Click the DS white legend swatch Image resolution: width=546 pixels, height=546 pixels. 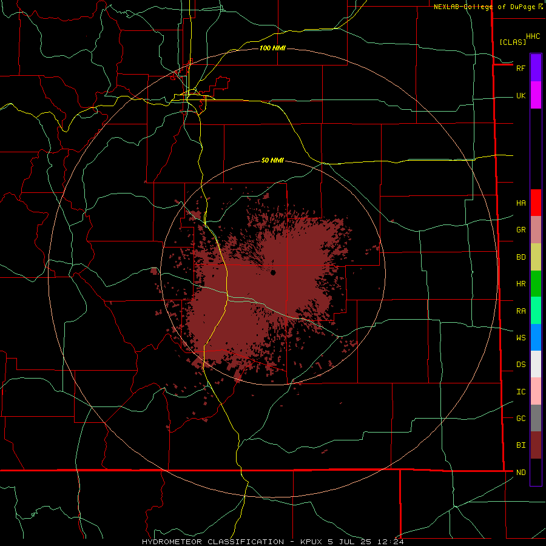tap(536, 364)
